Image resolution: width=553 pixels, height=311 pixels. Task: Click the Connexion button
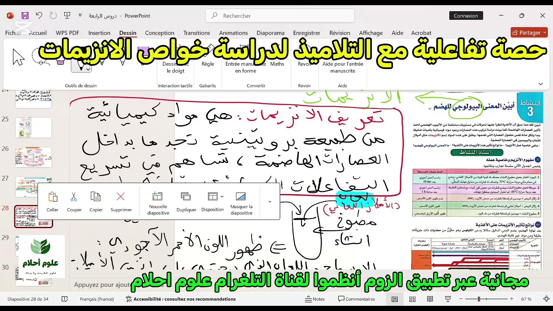point(466,16)
